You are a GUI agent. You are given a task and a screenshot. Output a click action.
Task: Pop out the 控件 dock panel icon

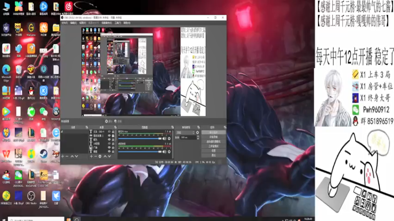(x=225, y=127)
